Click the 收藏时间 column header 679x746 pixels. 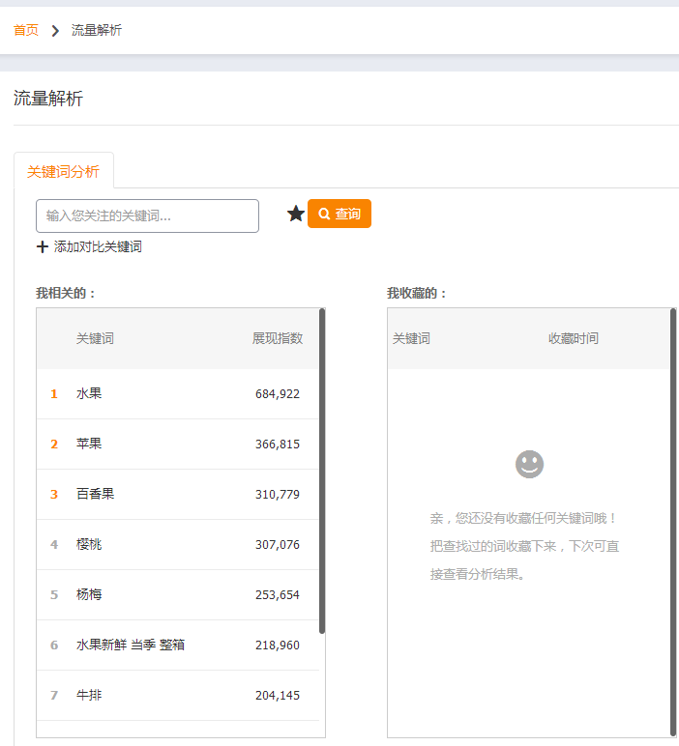pyautogui.click(x=574, y=338)
